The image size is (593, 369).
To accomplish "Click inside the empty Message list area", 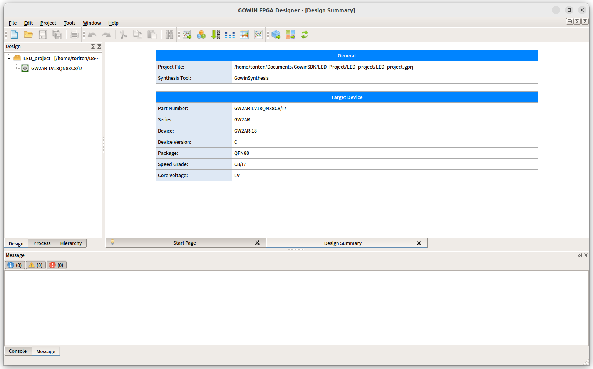I will [296, 308].
